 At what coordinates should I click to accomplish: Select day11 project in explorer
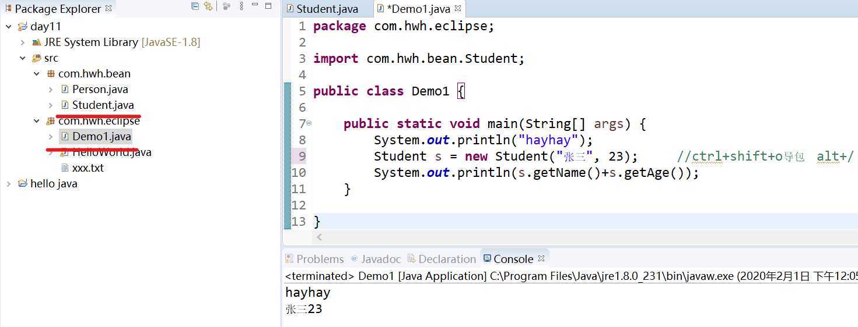[x=45, y=27]
